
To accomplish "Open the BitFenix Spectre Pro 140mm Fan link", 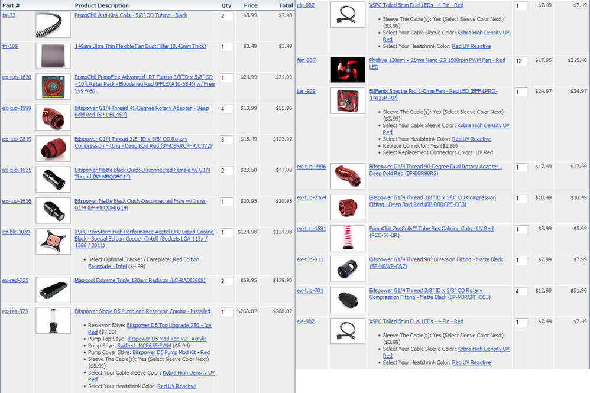I will (433, 95).
